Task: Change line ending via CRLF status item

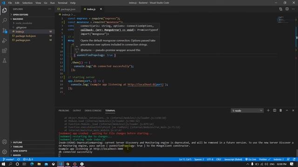Action: pyautogui.click(x=218, y=159)
